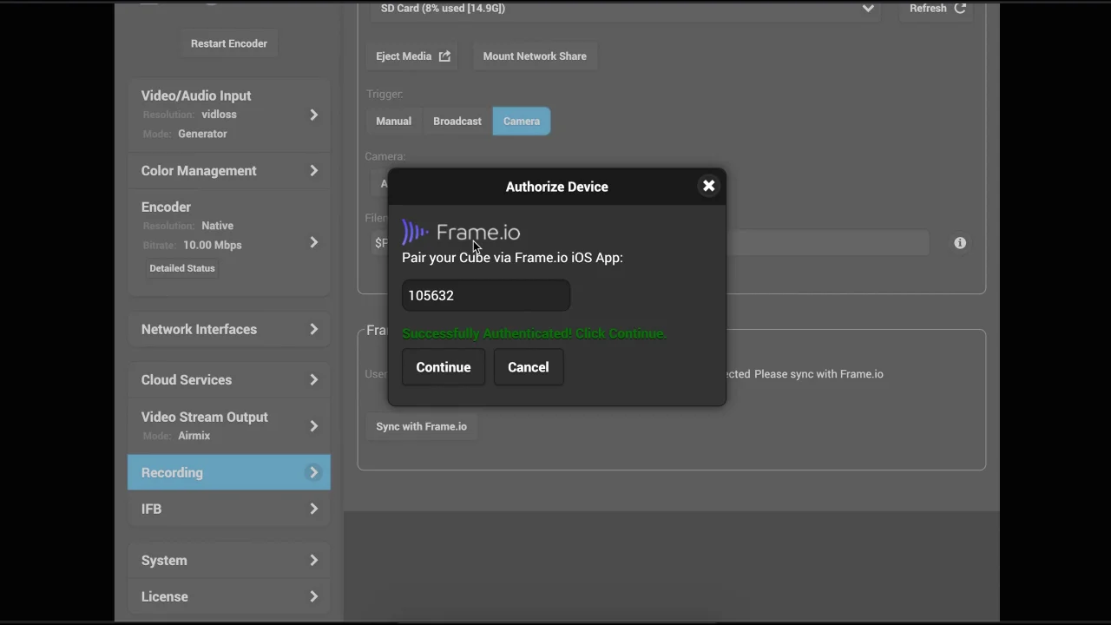The height and width of the screenshot is (625, 1111).
Task: Close the Authorize Device dialog
Action: tap(709, 186)
